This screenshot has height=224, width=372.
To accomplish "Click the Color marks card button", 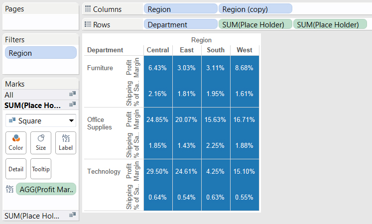I will coord(16,143).
